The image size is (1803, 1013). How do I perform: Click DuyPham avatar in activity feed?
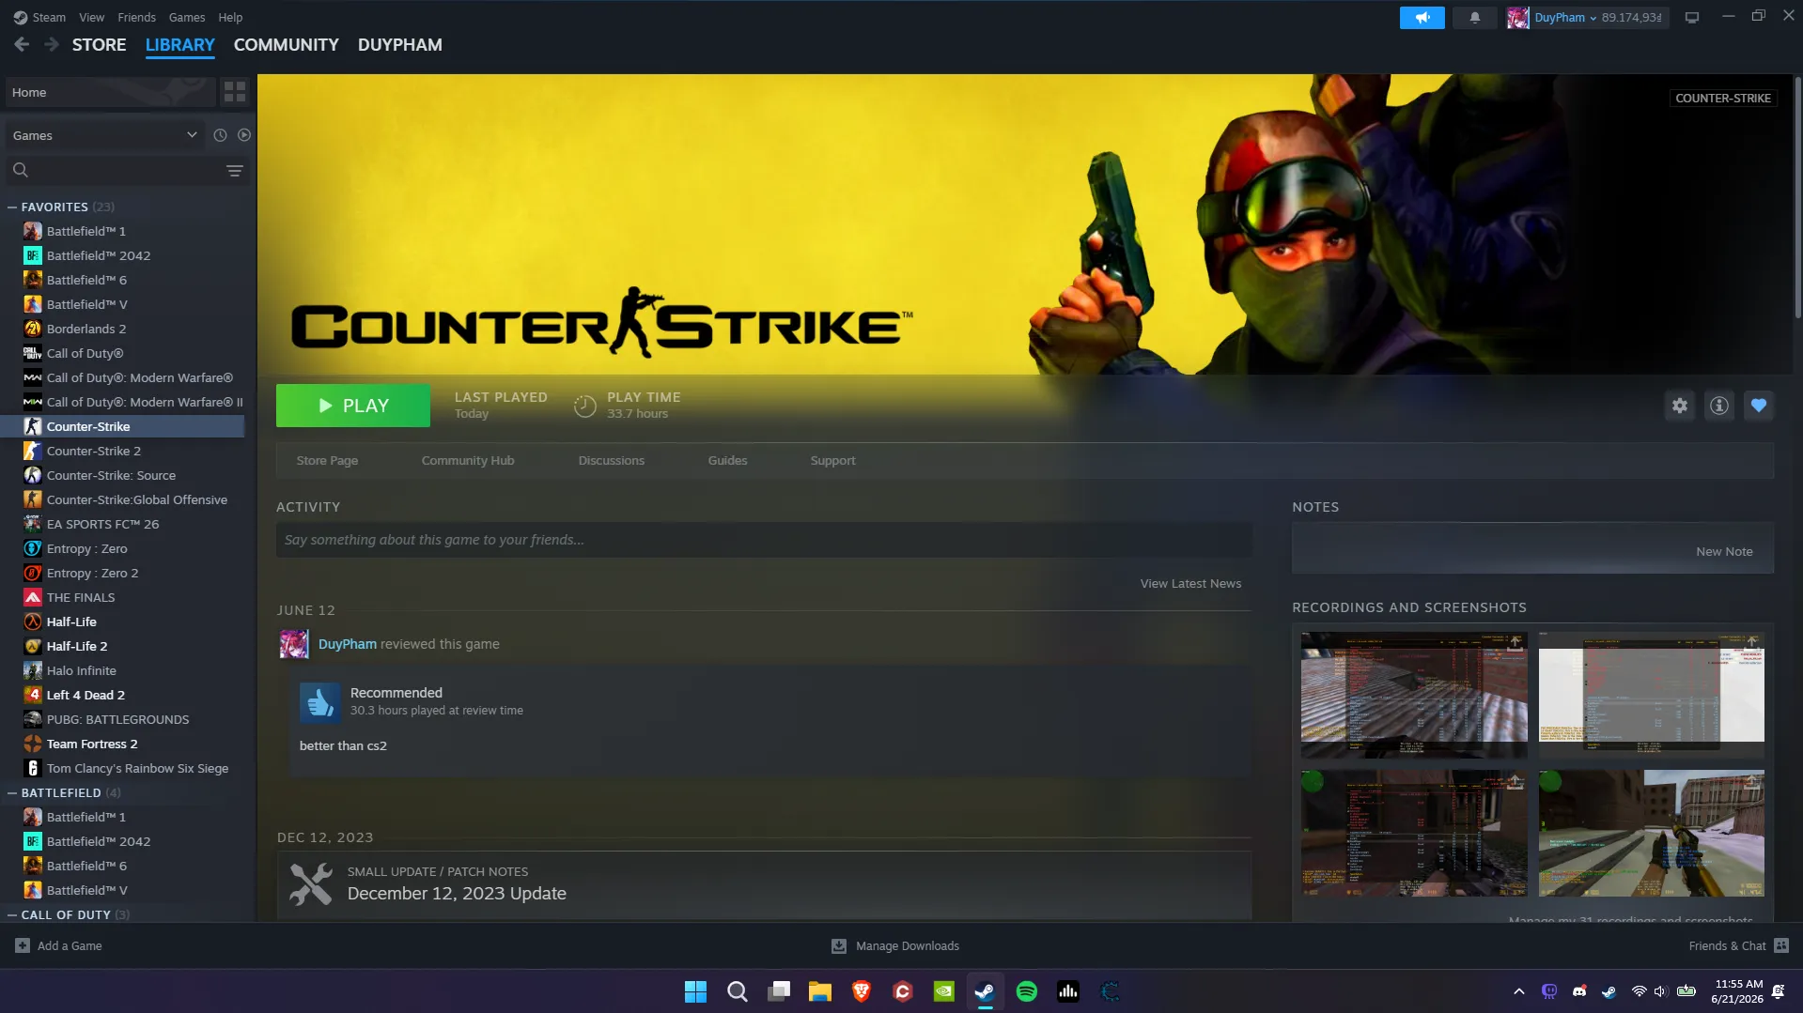[x=294, y=644]
